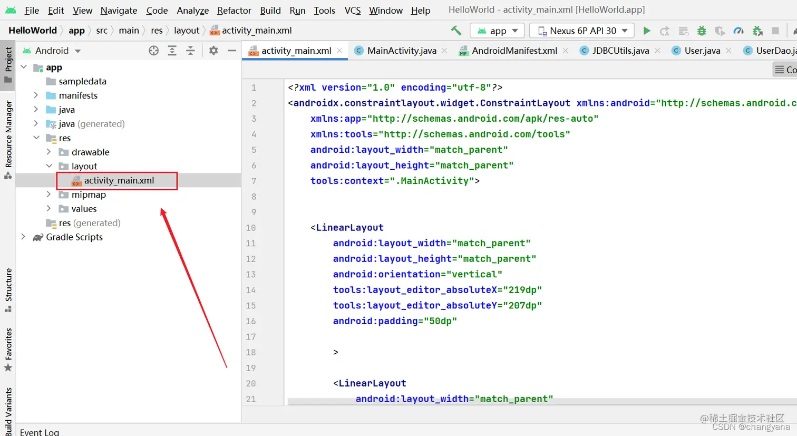Place cursor on android:padding="50dp" line
The height and width of the screenshot is (436, 797).
click(x=395, y=321)
